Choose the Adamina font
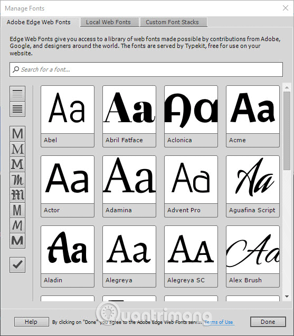Image resolution: width=294 pixels, height=336 pixels. [129, 186]
